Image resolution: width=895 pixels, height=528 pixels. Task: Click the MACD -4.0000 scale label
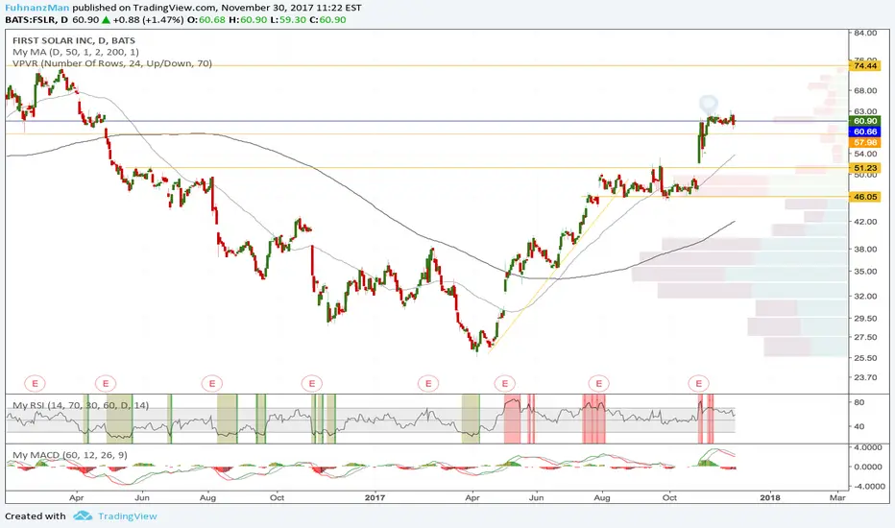pyautogui.click(x=867, y=487)
